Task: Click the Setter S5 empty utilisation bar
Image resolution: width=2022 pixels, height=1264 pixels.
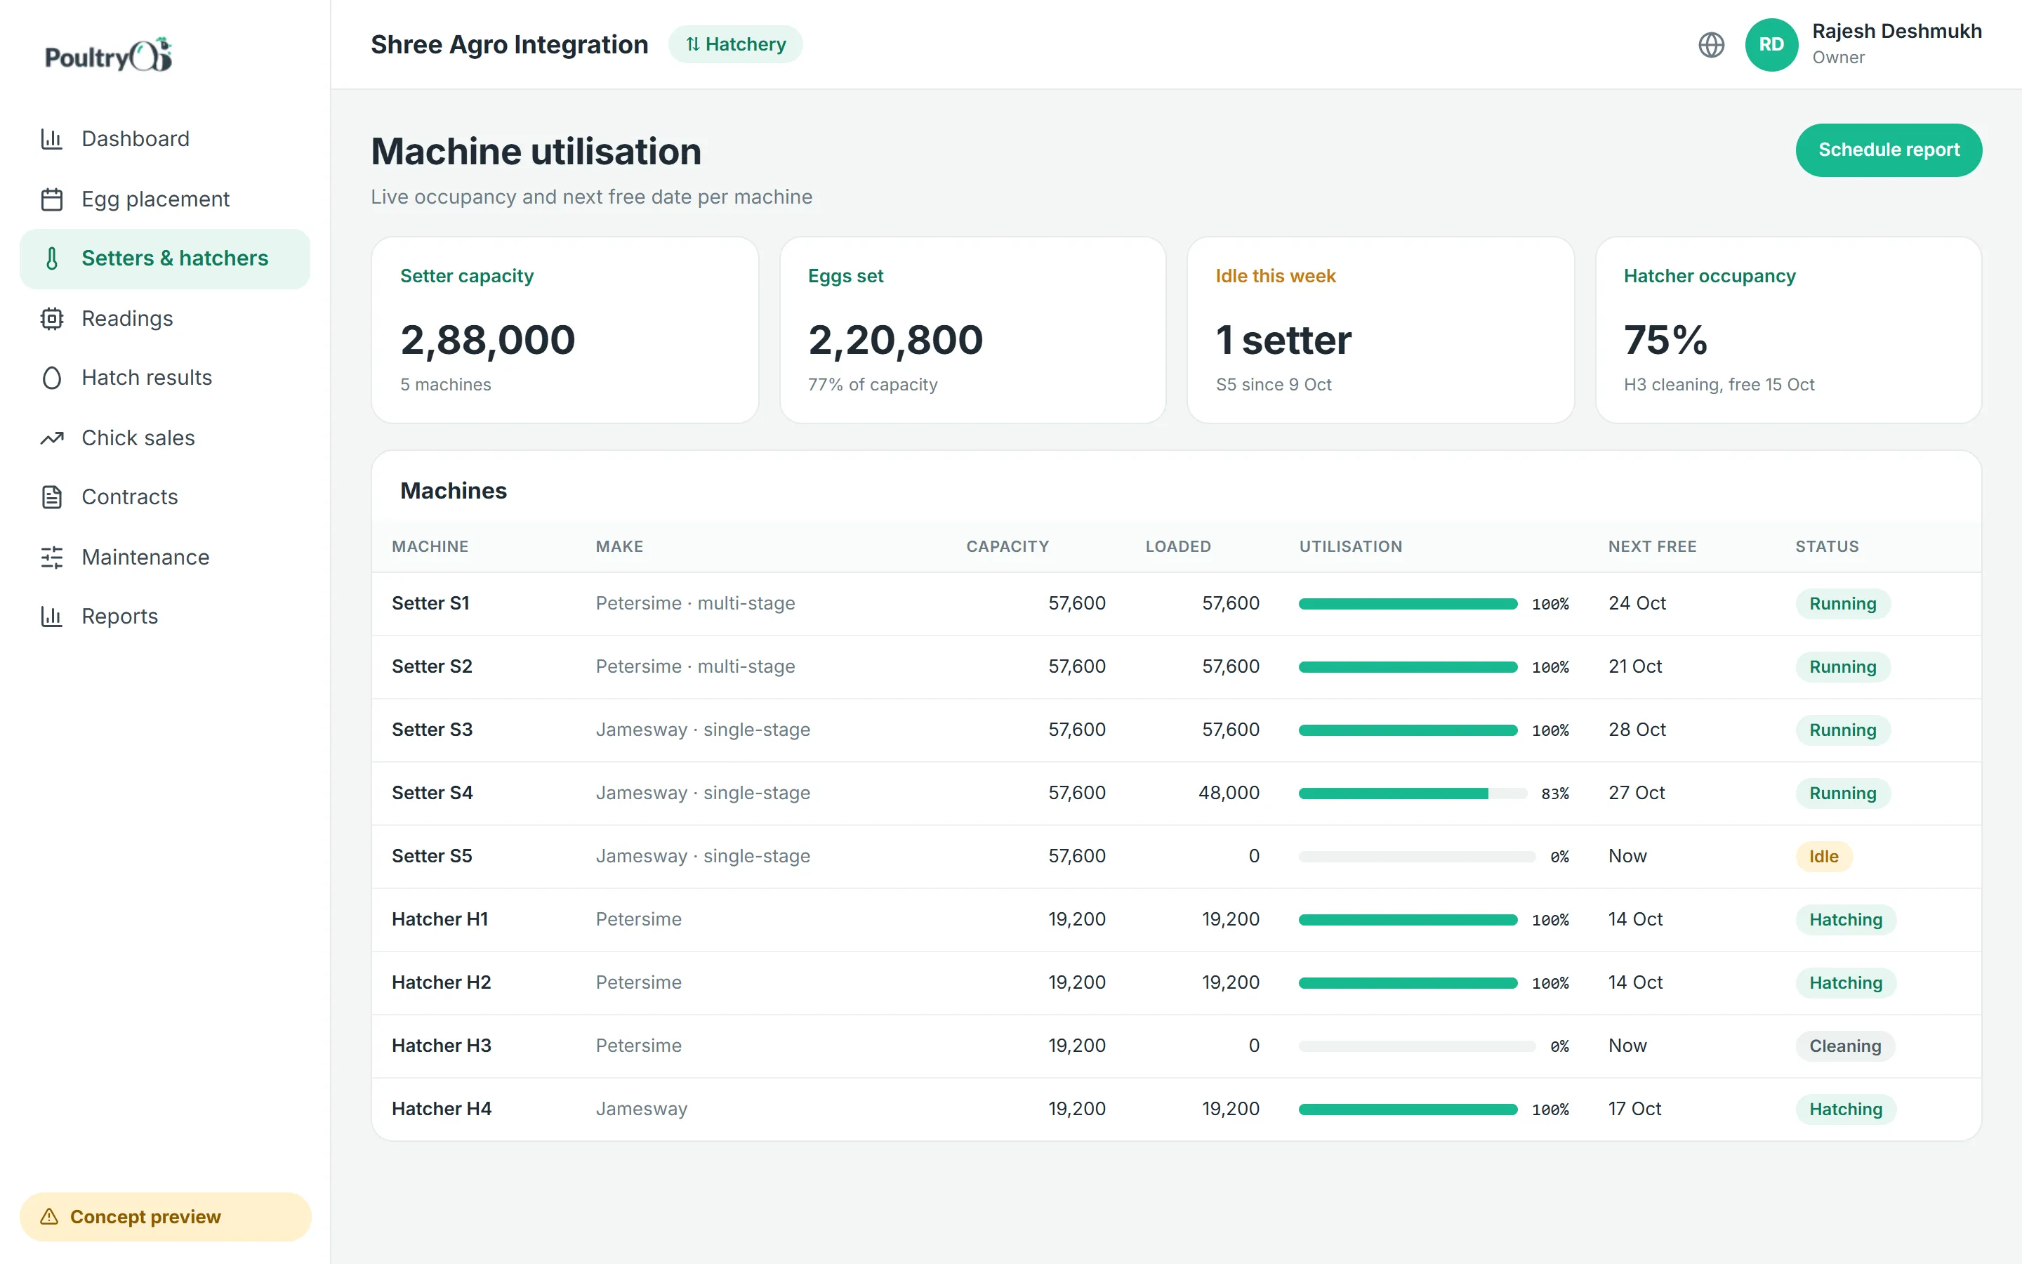Action: click(x=1417, y=857)
